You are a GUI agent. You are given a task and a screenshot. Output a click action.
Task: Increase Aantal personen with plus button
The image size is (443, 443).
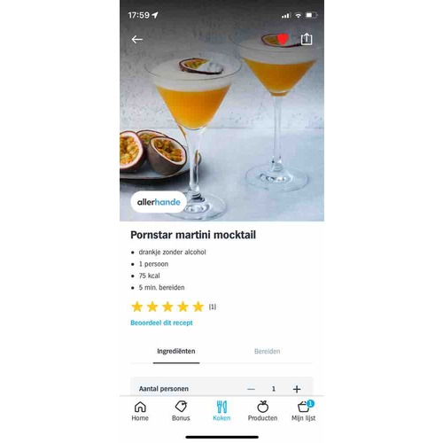pyautogui.click(x=297, y=389)
